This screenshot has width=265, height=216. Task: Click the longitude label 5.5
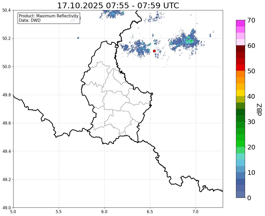pyautogui.click(x=59, y=212)
